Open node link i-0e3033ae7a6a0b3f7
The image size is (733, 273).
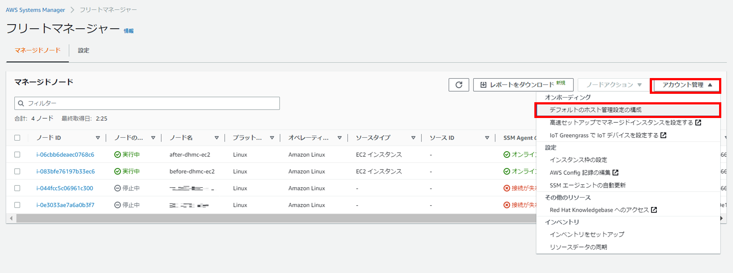click(65, 205)
